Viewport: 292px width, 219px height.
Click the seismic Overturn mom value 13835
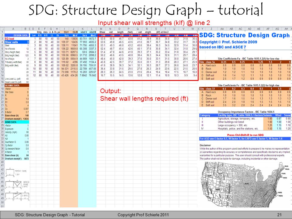coord(26,119)
